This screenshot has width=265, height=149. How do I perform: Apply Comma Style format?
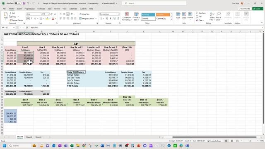click(111, 19)
